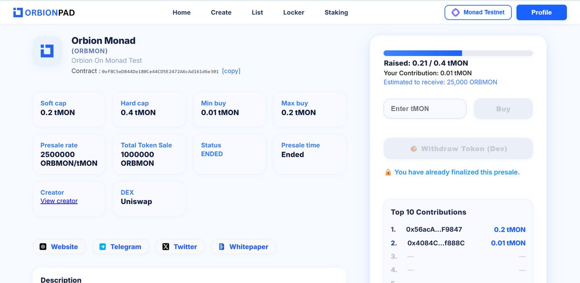Click the ENDED status text
This screenshot has width=580, height=283.
point(212,154)
